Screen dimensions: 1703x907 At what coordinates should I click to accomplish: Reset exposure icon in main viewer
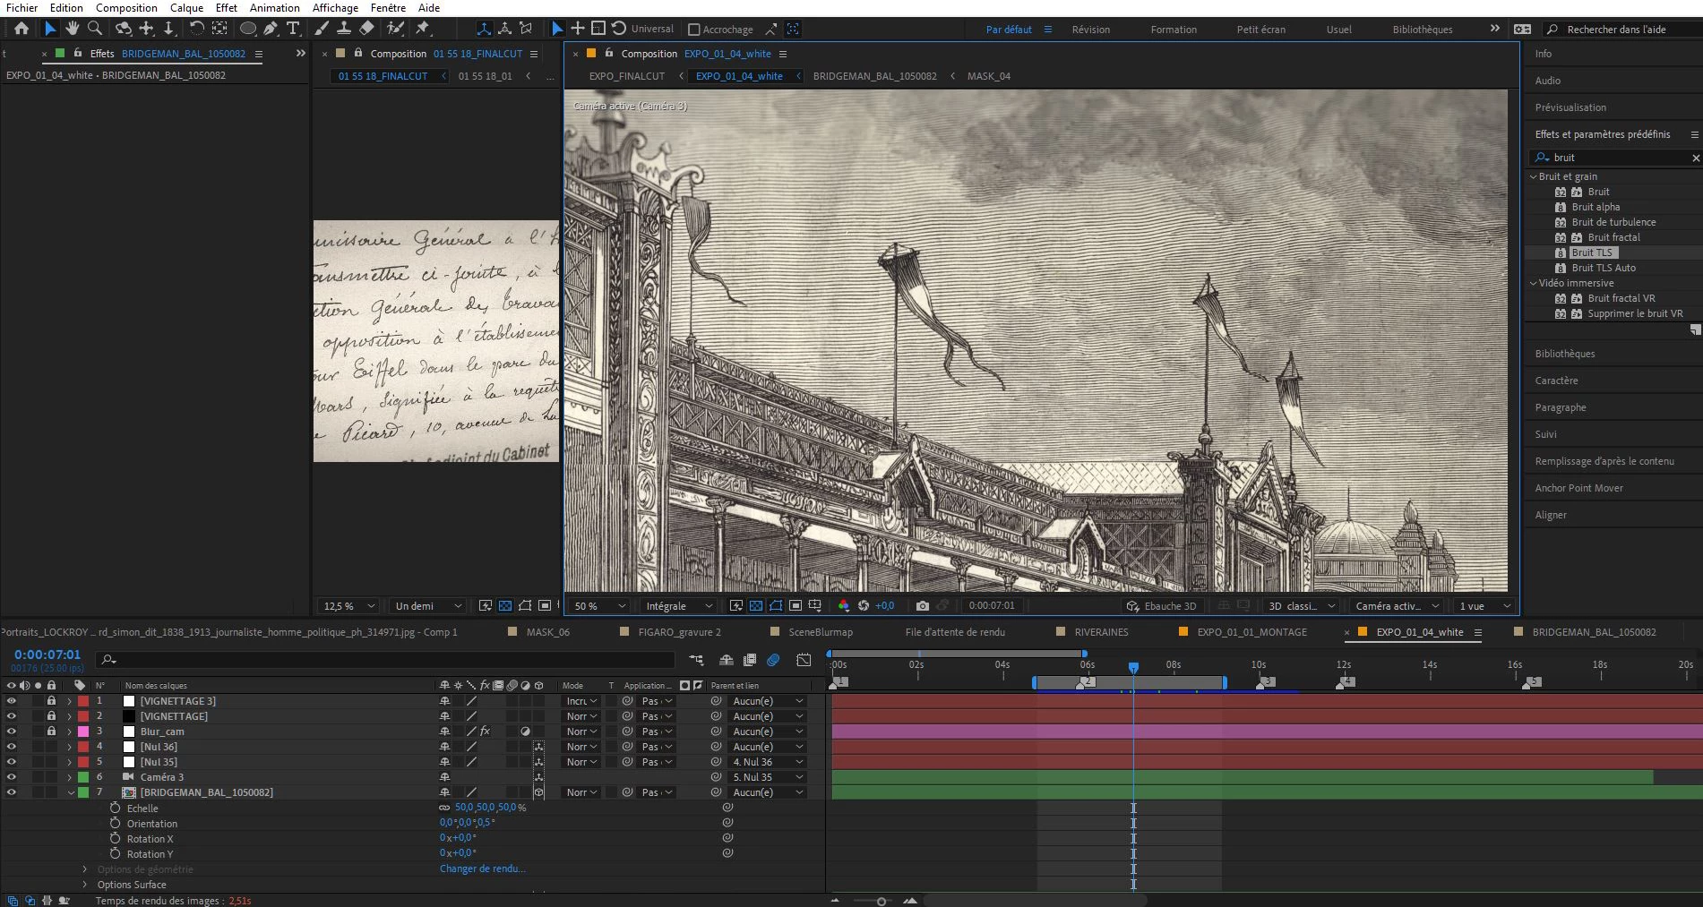pos(864,606)
